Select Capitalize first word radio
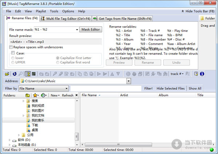Image resolution: width=218 pixels, height=154 pixels. (57, 62)
